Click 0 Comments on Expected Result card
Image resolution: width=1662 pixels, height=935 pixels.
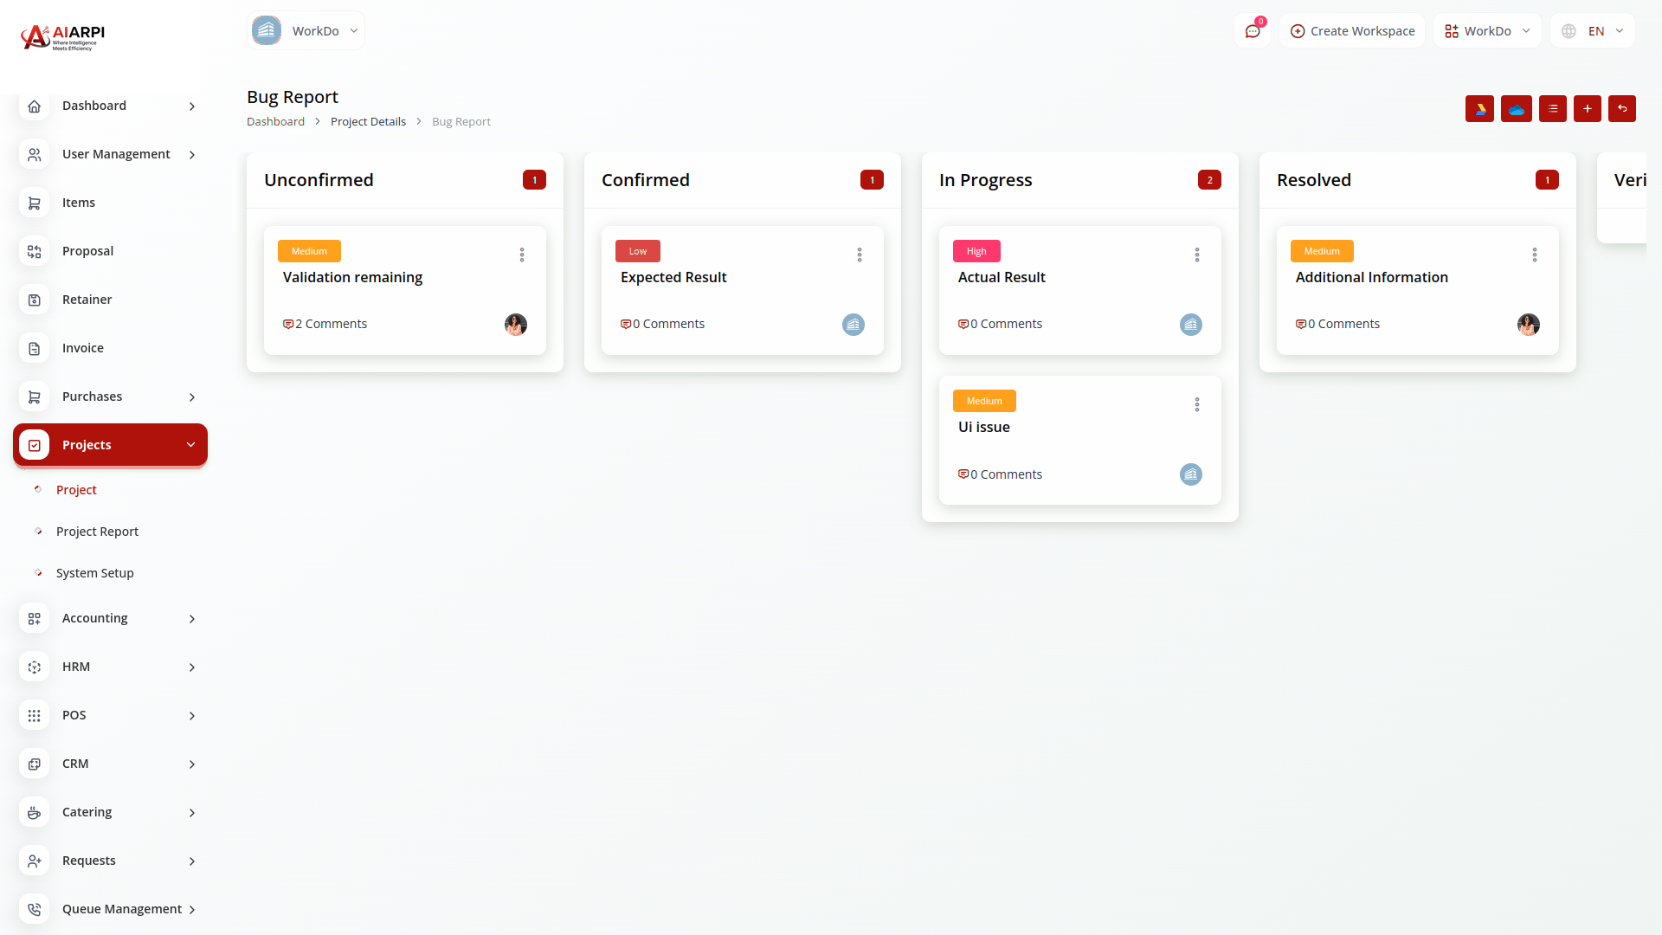662,324
